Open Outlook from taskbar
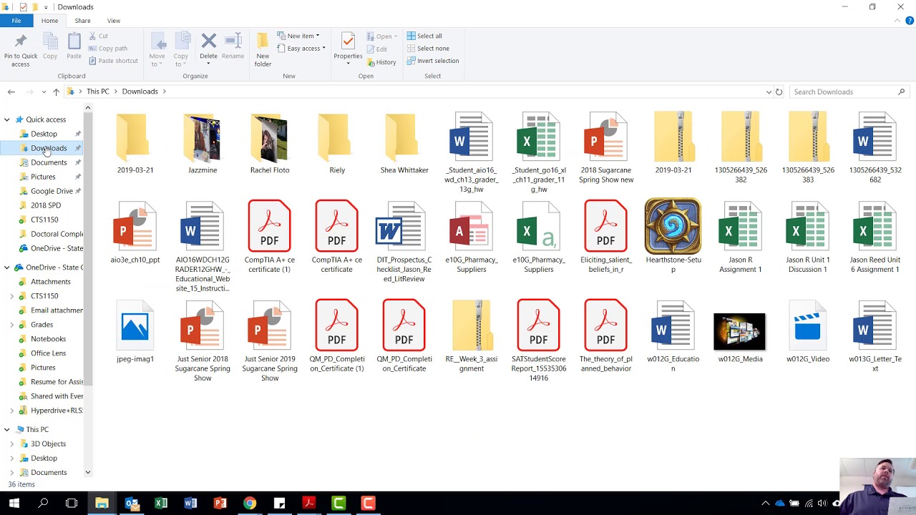The height and width of the screenshot is (515, 916). (x=132, y=504)
